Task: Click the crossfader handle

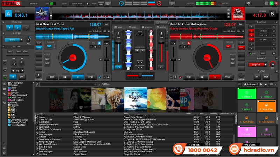Action: (140, 76)
